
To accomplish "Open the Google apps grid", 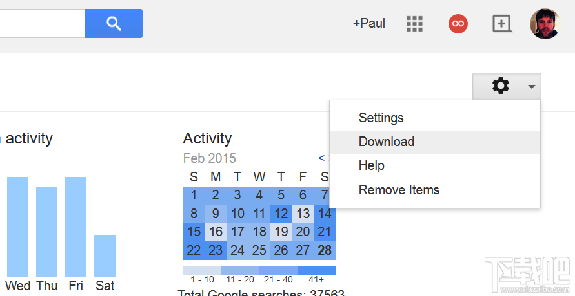I will tap(415, 24).
